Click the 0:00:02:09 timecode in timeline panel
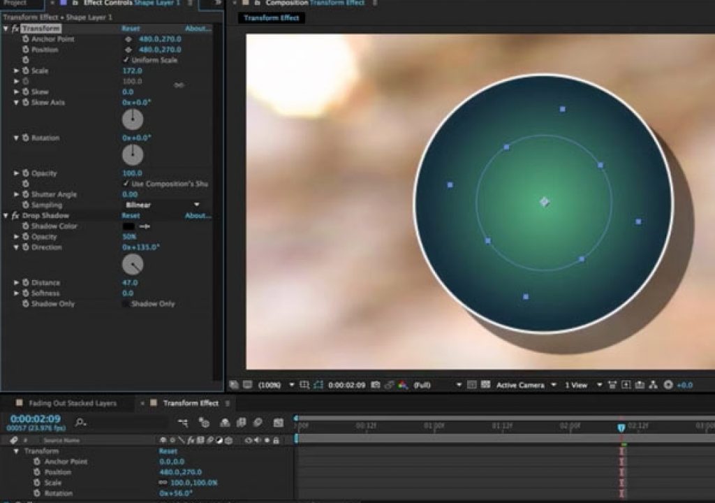This screenshot has height=503, width=715. click(35, 418)
